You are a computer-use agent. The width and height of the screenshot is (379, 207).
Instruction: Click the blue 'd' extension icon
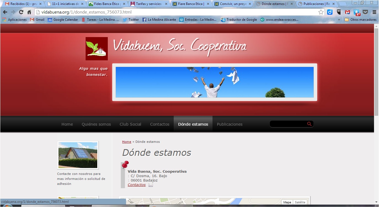click(330, 12)
